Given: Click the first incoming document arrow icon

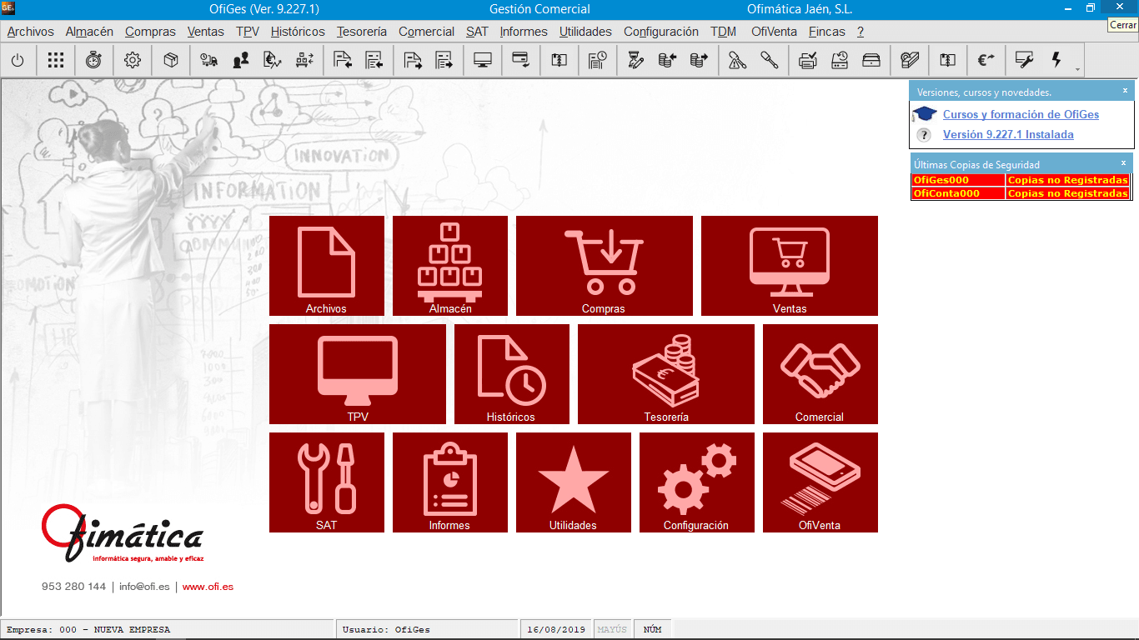Looking at the screenshot, I should coord(343,60).
